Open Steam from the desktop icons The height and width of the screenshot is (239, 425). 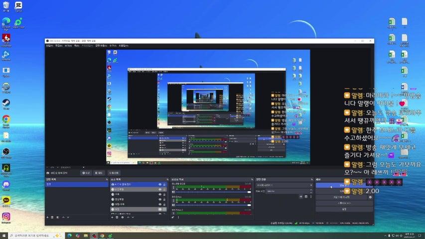tap(6, 104)
